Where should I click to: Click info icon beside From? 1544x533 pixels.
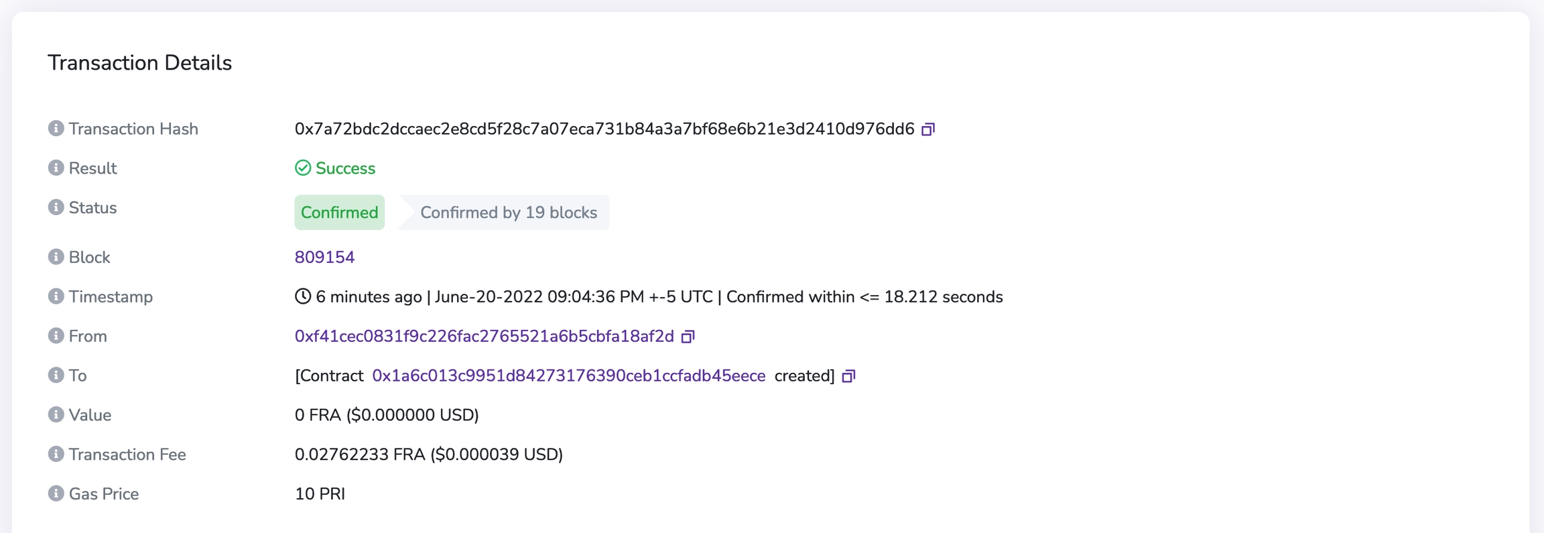56,336
